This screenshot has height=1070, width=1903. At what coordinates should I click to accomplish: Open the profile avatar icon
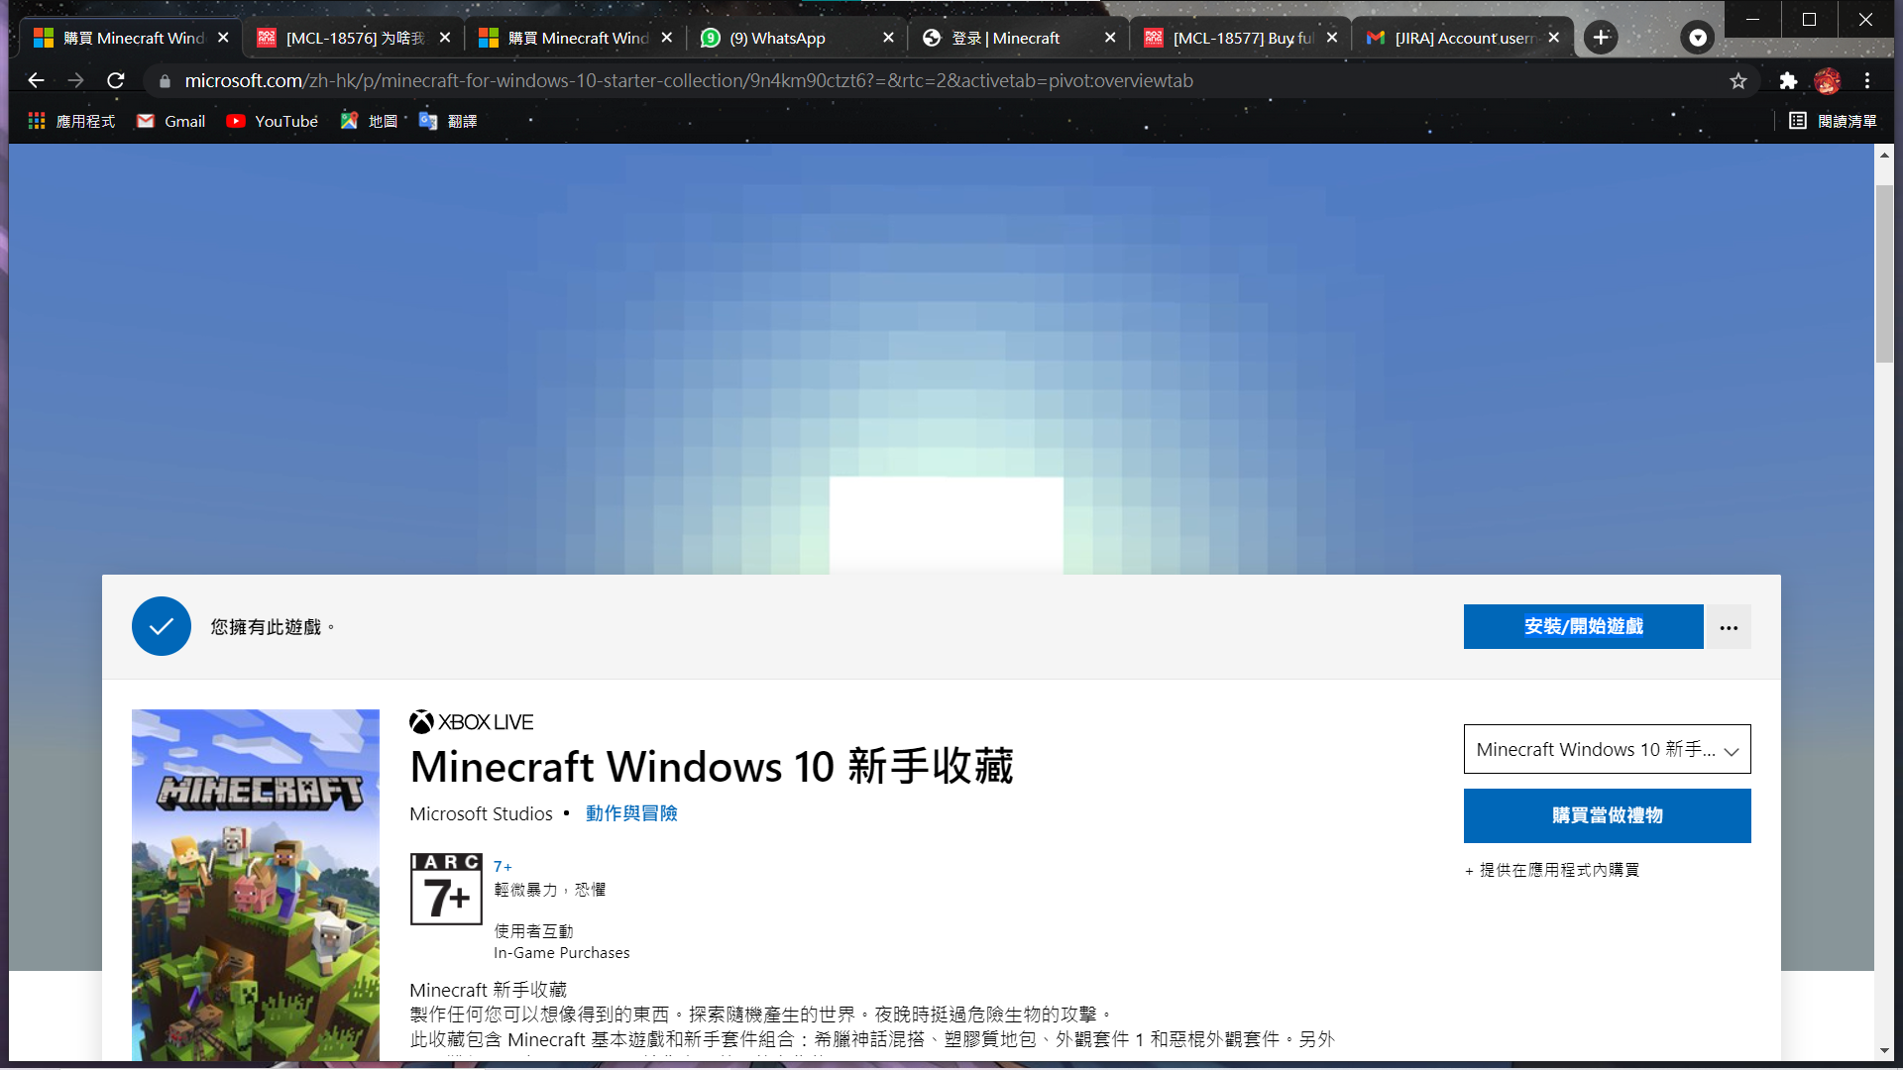tap(1828, 81)
